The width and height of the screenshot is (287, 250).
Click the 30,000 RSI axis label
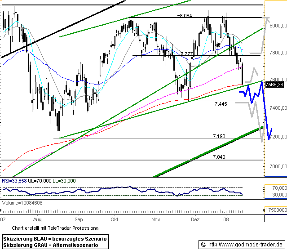click(x=279, y=195)
